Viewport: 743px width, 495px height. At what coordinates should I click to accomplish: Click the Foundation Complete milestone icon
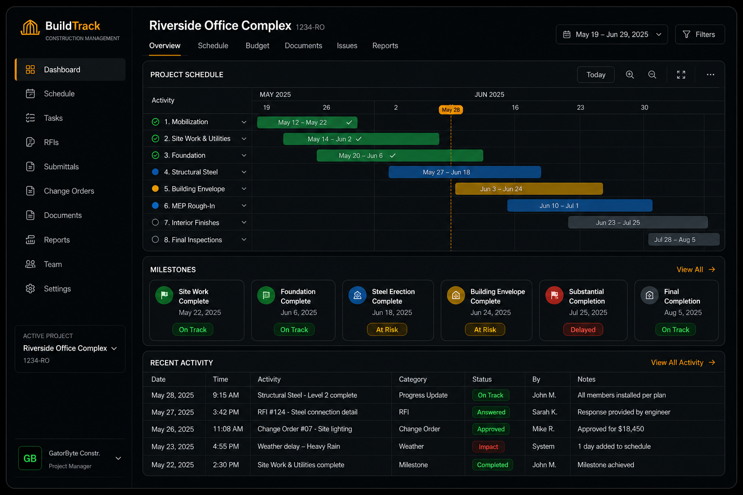click(x=266, y=295)
